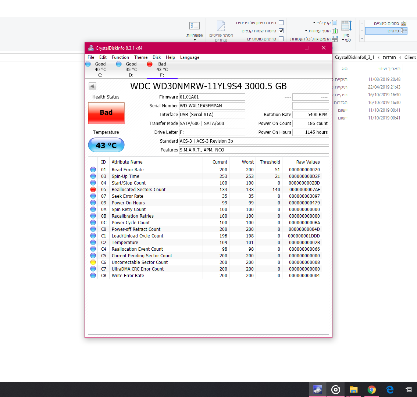417x397 pixels.
Task: Click the Transfer Mode field
Action: coord(212,124)
